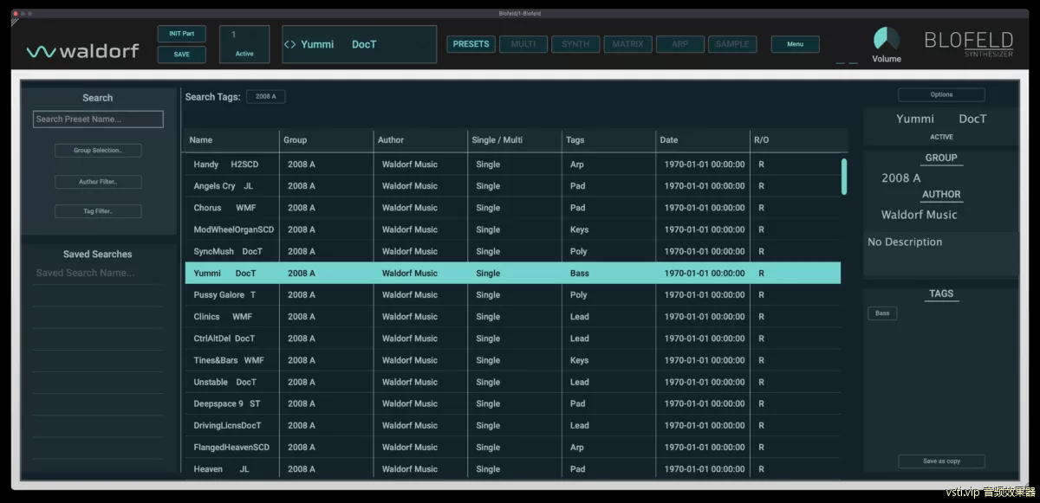Click the angle-brackets icon beside Yummi
Screen dimensions: 1040x503
tap(290, 44)
